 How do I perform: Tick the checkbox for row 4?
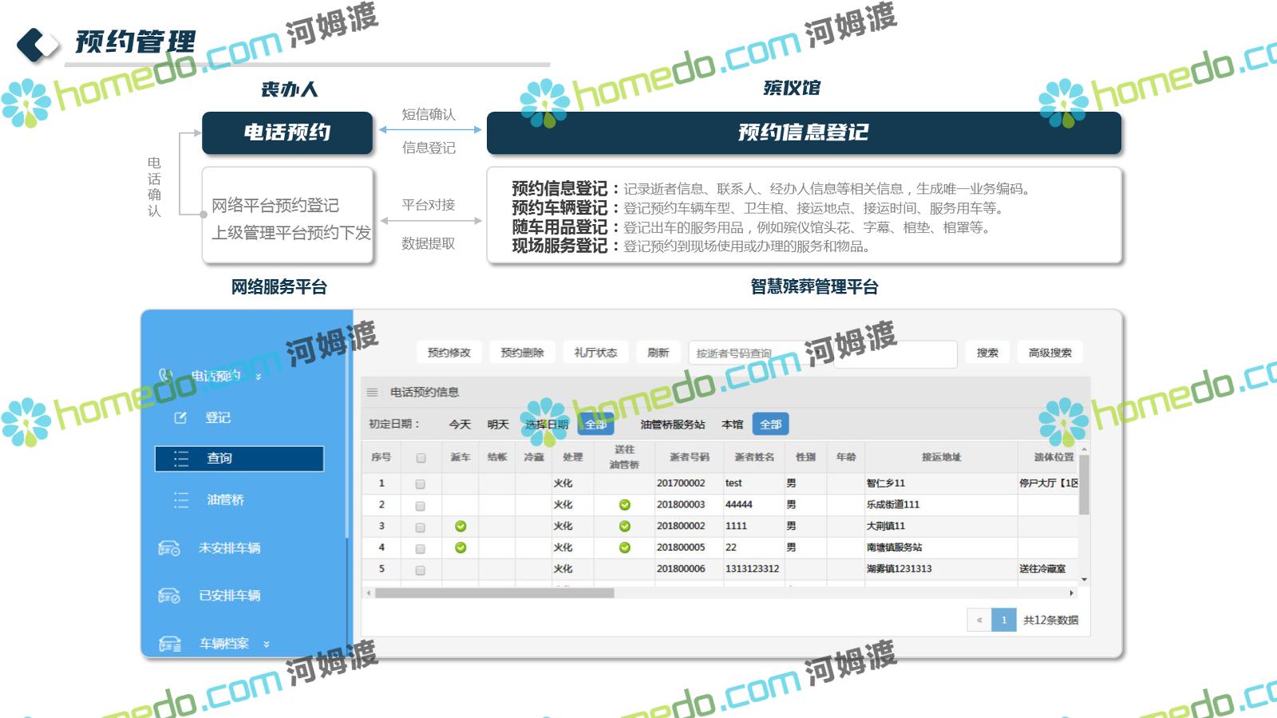(x=421, y=549)
